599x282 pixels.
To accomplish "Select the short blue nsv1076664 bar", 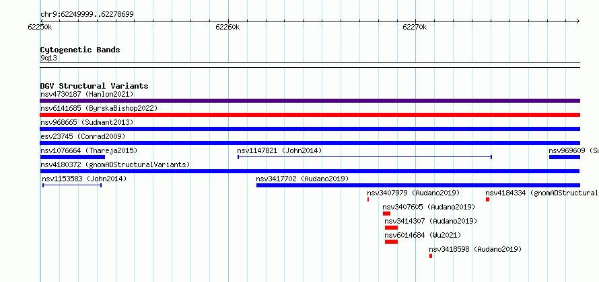I will pos(73,157).
